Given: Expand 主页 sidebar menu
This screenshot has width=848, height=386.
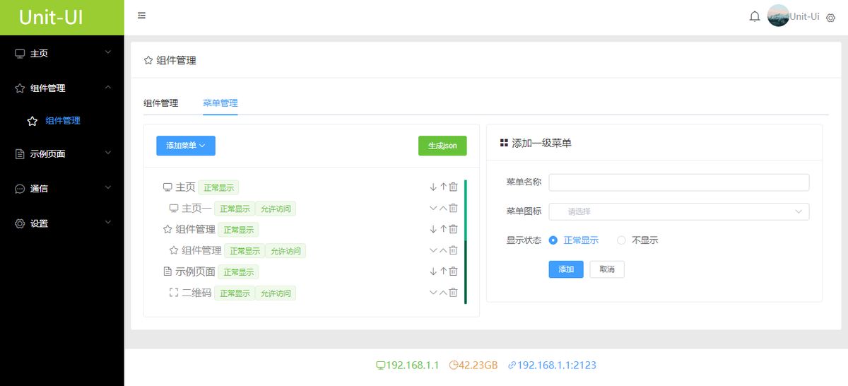Looking at the screenshot, I should (62, 53).
